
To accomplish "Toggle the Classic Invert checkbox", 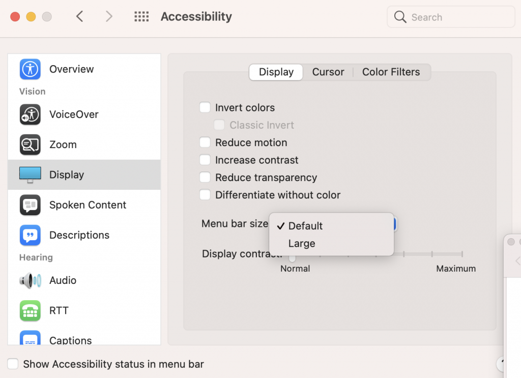I will pyautogui.click(x=219, y=125).
